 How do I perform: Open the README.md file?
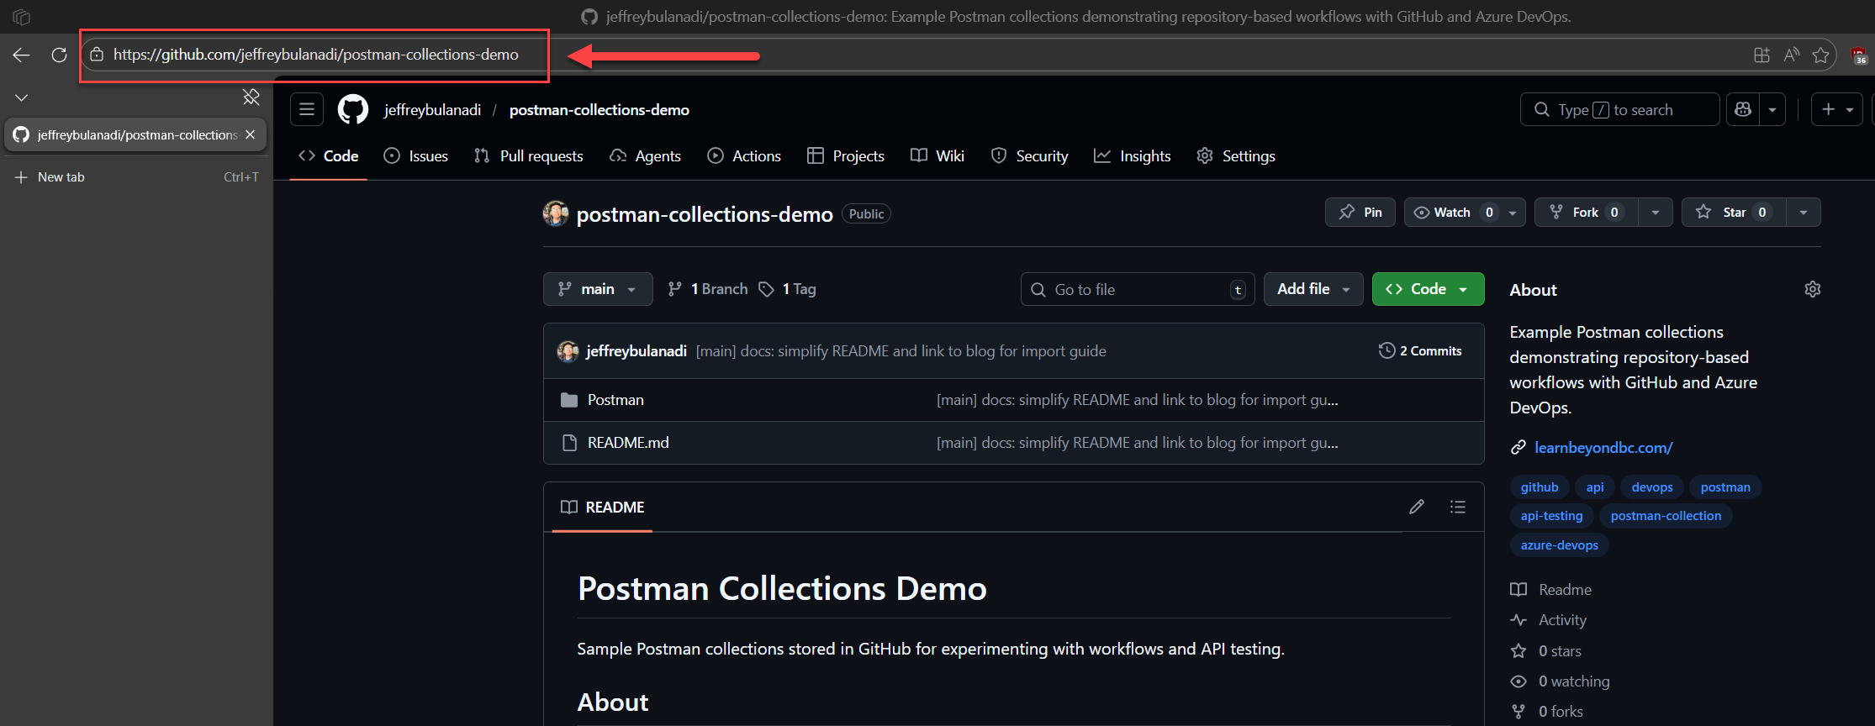click(628, 443)
